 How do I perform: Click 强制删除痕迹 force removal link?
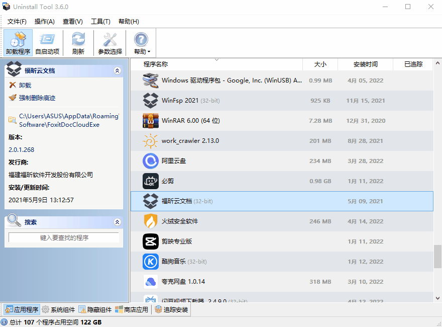click(37, 98)
